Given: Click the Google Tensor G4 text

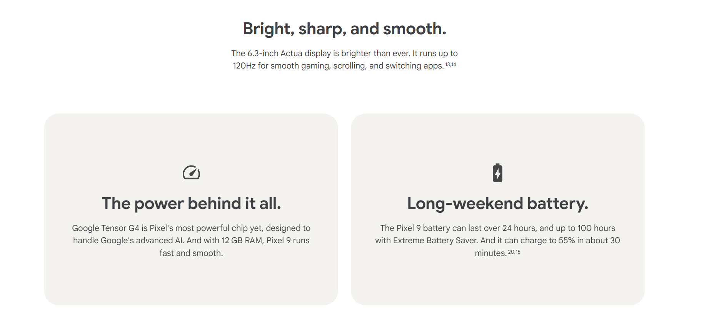Looking at the screenshot, I should coord(106,228).
